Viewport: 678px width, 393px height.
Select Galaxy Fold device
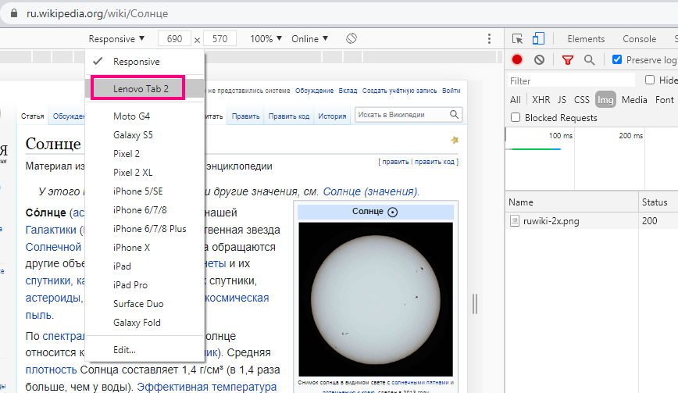pyautogui.click(x=145, y=323)
